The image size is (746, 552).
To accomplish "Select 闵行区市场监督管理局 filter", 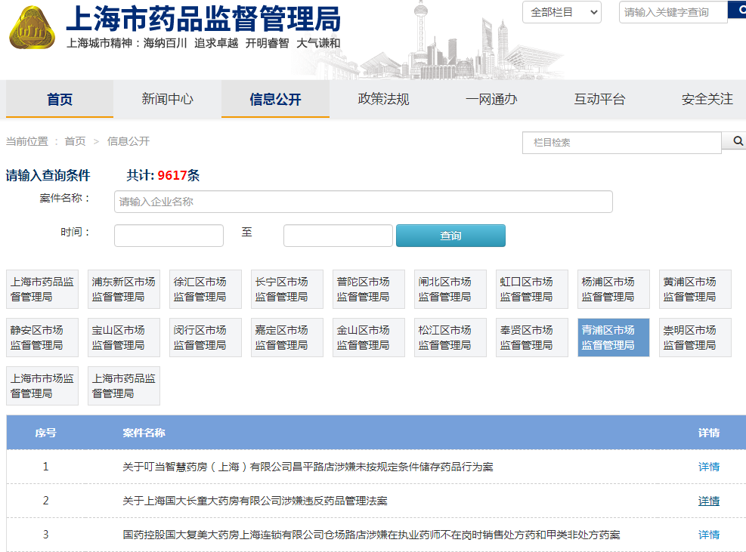I will [x=206, y=338].
